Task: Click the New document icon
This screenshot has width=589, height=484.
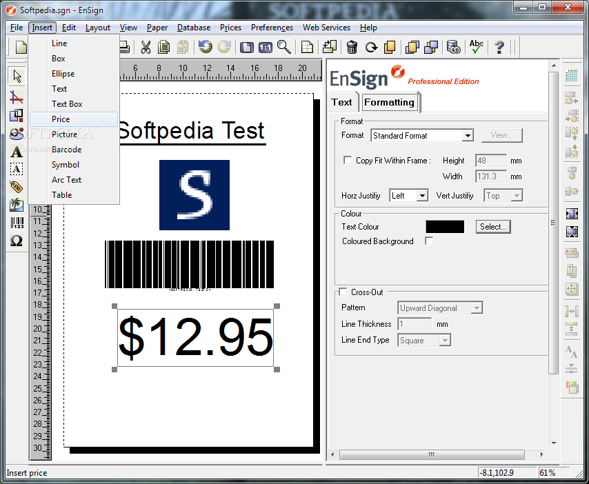Action: click(21, 48)
